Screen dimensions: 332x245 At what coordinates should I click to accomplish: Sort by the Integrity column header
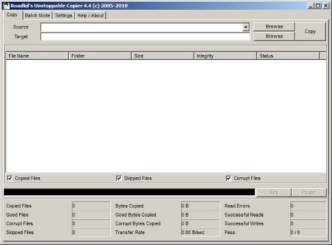point(225,56)
